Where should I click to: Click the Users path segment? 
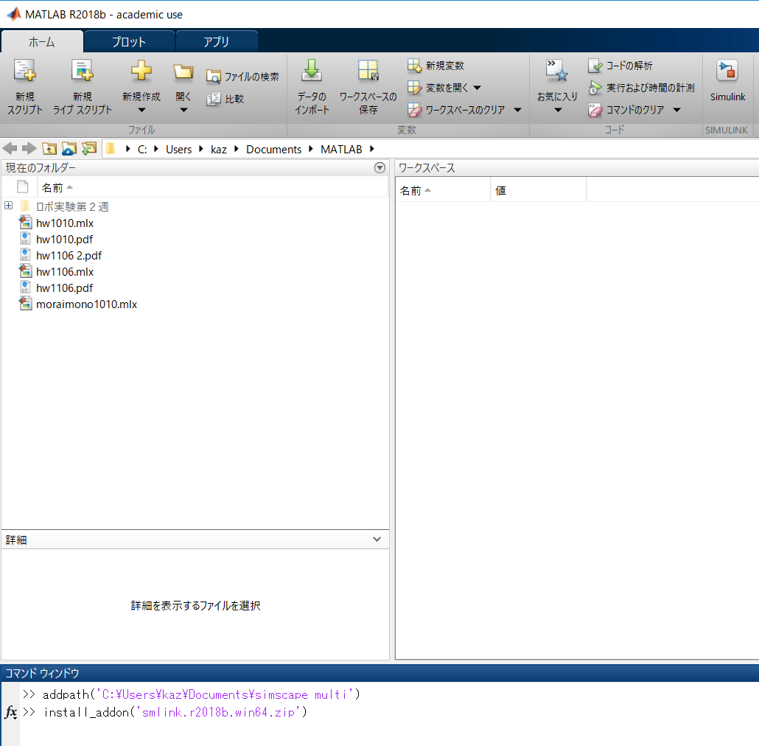click(x=178, y=149)
